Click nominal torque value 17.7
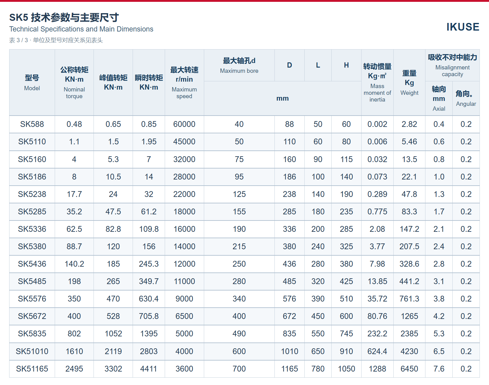 coord(74,194)
